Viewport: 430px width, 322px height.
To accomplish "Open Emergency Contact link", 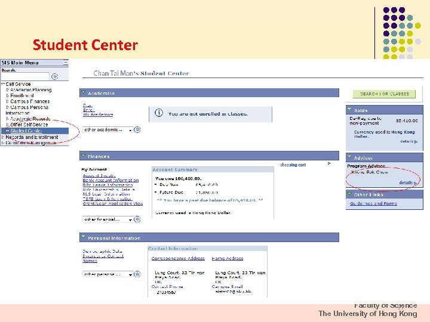I will [103, 256].
